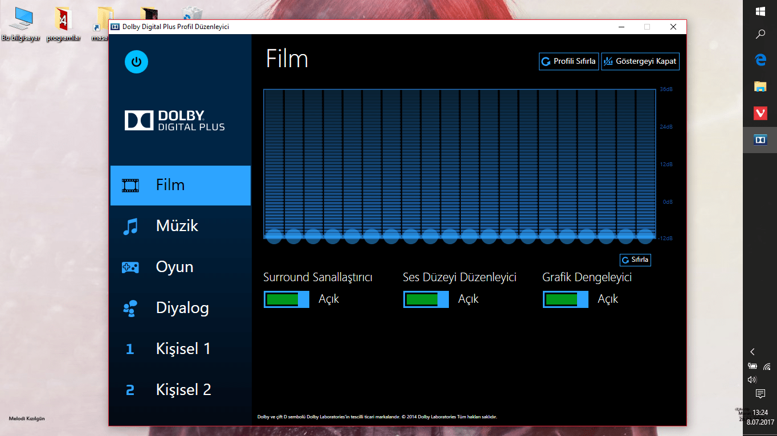Toggle the Grafik Dengeleyici switch

click(566, 299)
